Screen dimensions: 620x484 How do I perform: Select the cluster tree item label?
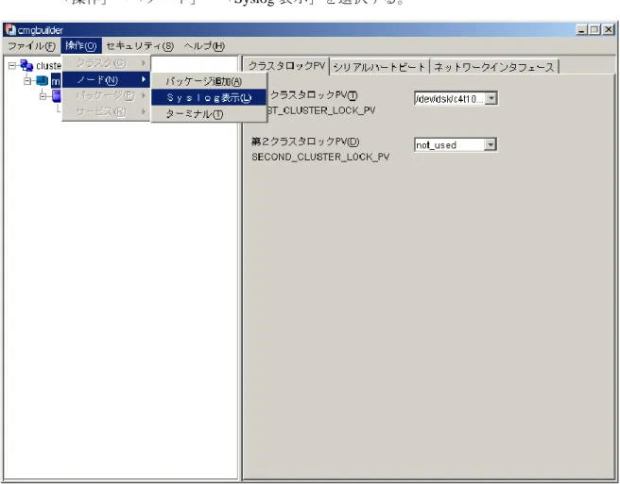coord(48,65)
